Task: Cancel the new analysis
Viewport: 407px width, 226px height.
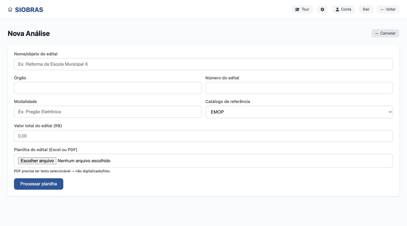Action: point(386,33)
